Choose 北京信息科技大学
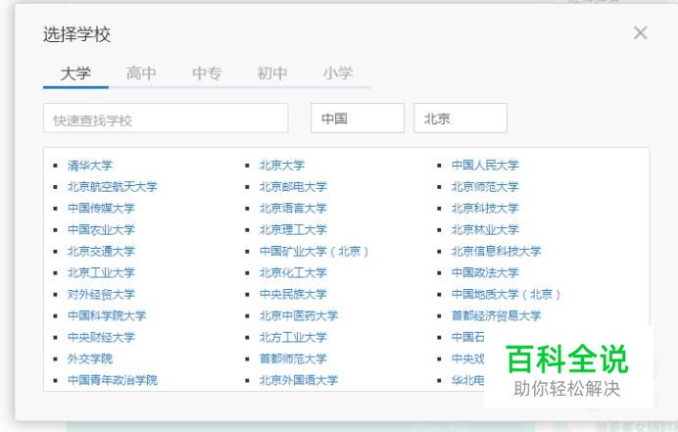678x432 pixels. 497,251
